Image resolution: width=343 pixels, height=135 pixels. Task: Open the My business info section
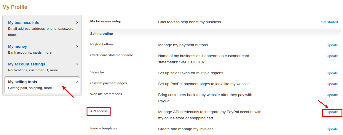pos(24,23)
